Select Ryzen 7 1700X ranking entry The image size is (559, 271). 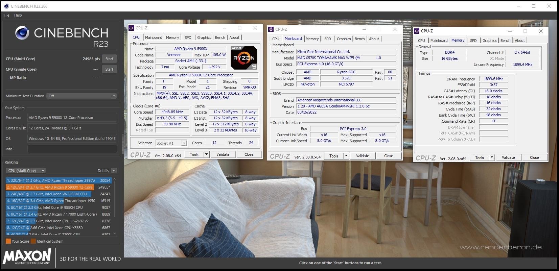click(58, 214)
